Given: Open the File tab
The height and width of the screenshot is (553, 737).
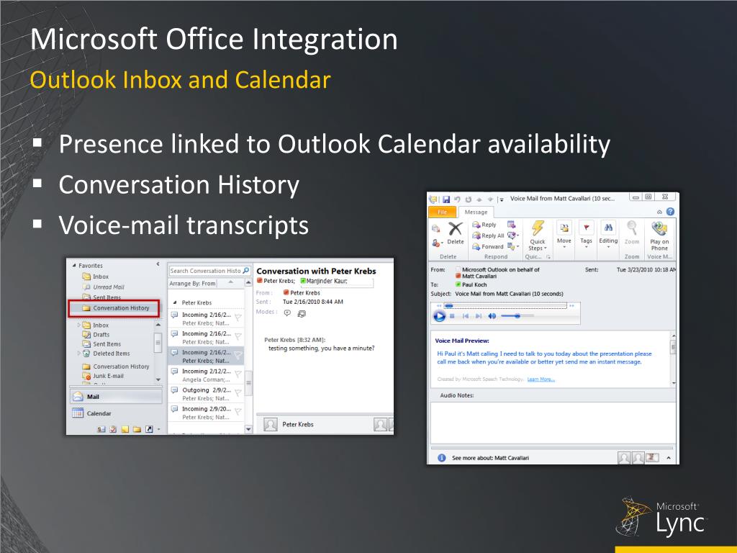Looking at the screenshot, I should coord(443,212).
